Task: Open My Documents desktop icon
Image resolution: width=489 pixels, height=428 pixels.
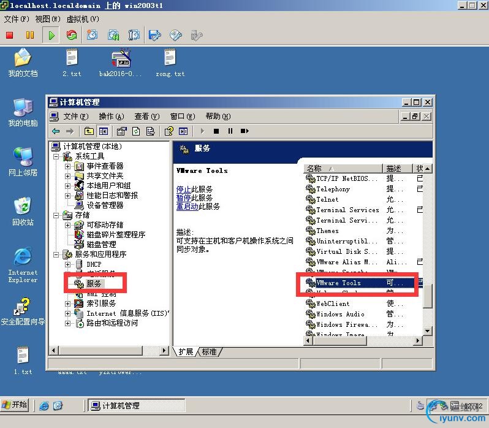Action: click(x=23, y=63)
